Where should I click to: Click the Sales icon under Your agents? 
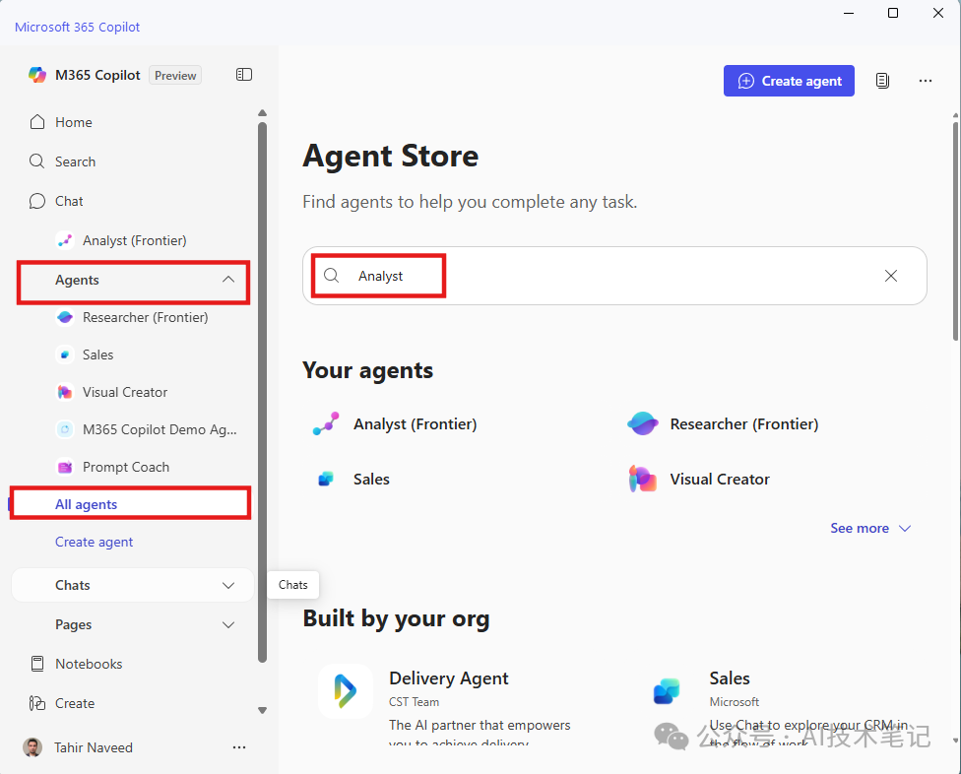(x=326, y=479)
